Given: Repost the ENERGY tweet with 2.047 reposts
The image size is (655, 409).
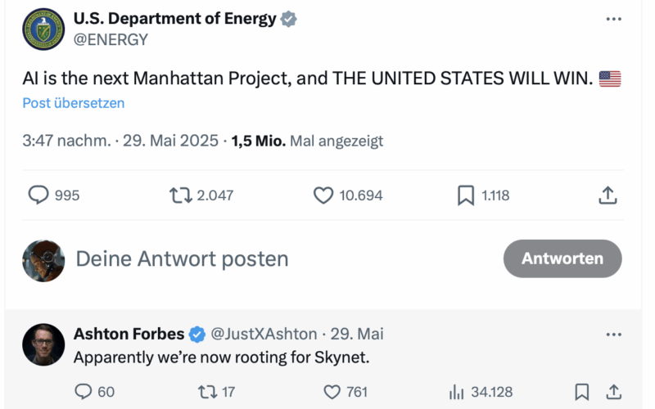Looking at the screenshot, I should tap(180, 195).
